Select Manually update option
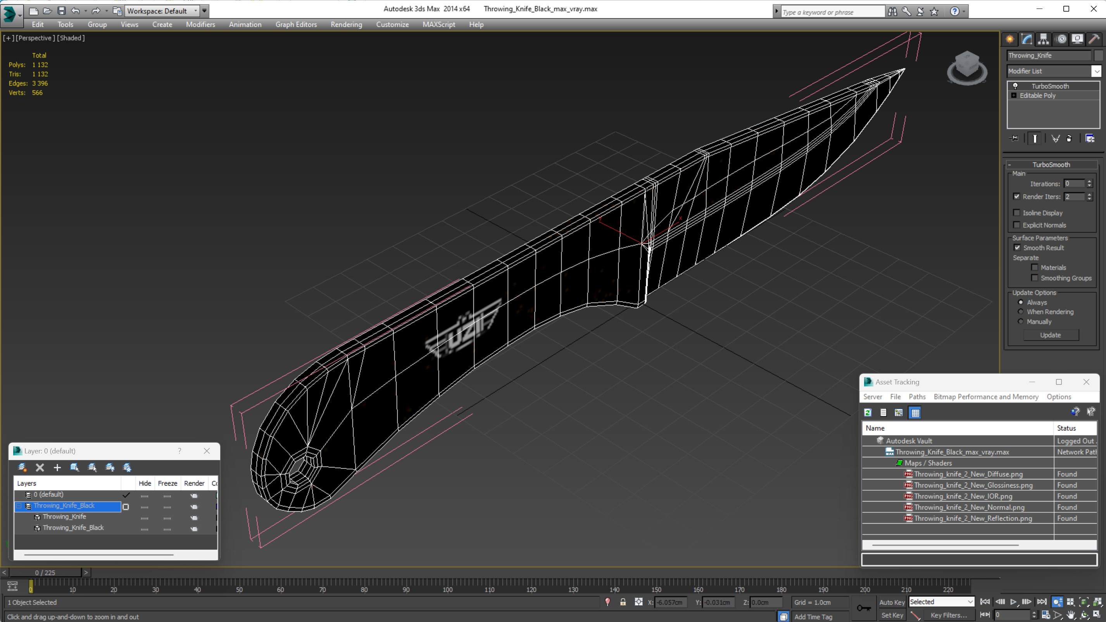The image size is (1106, 622). 1021,322
